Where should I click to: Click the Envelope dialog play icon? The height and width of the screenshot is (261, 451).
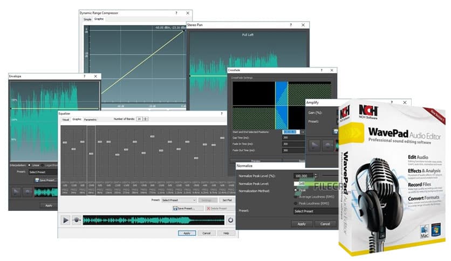(x=16, y=191)
